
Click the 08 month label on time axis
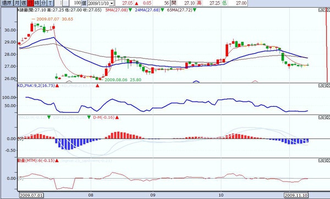91,195
